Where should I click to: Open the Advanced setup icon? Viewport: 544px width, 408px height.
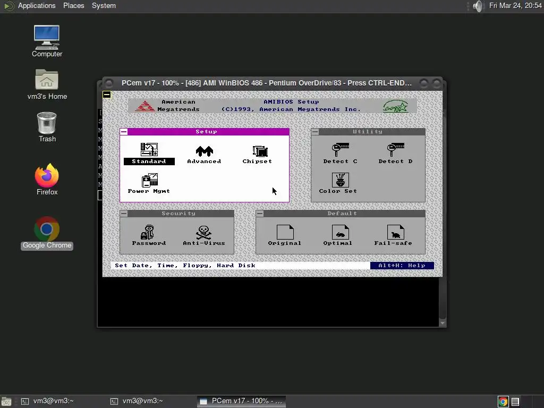tap(204, 155)
